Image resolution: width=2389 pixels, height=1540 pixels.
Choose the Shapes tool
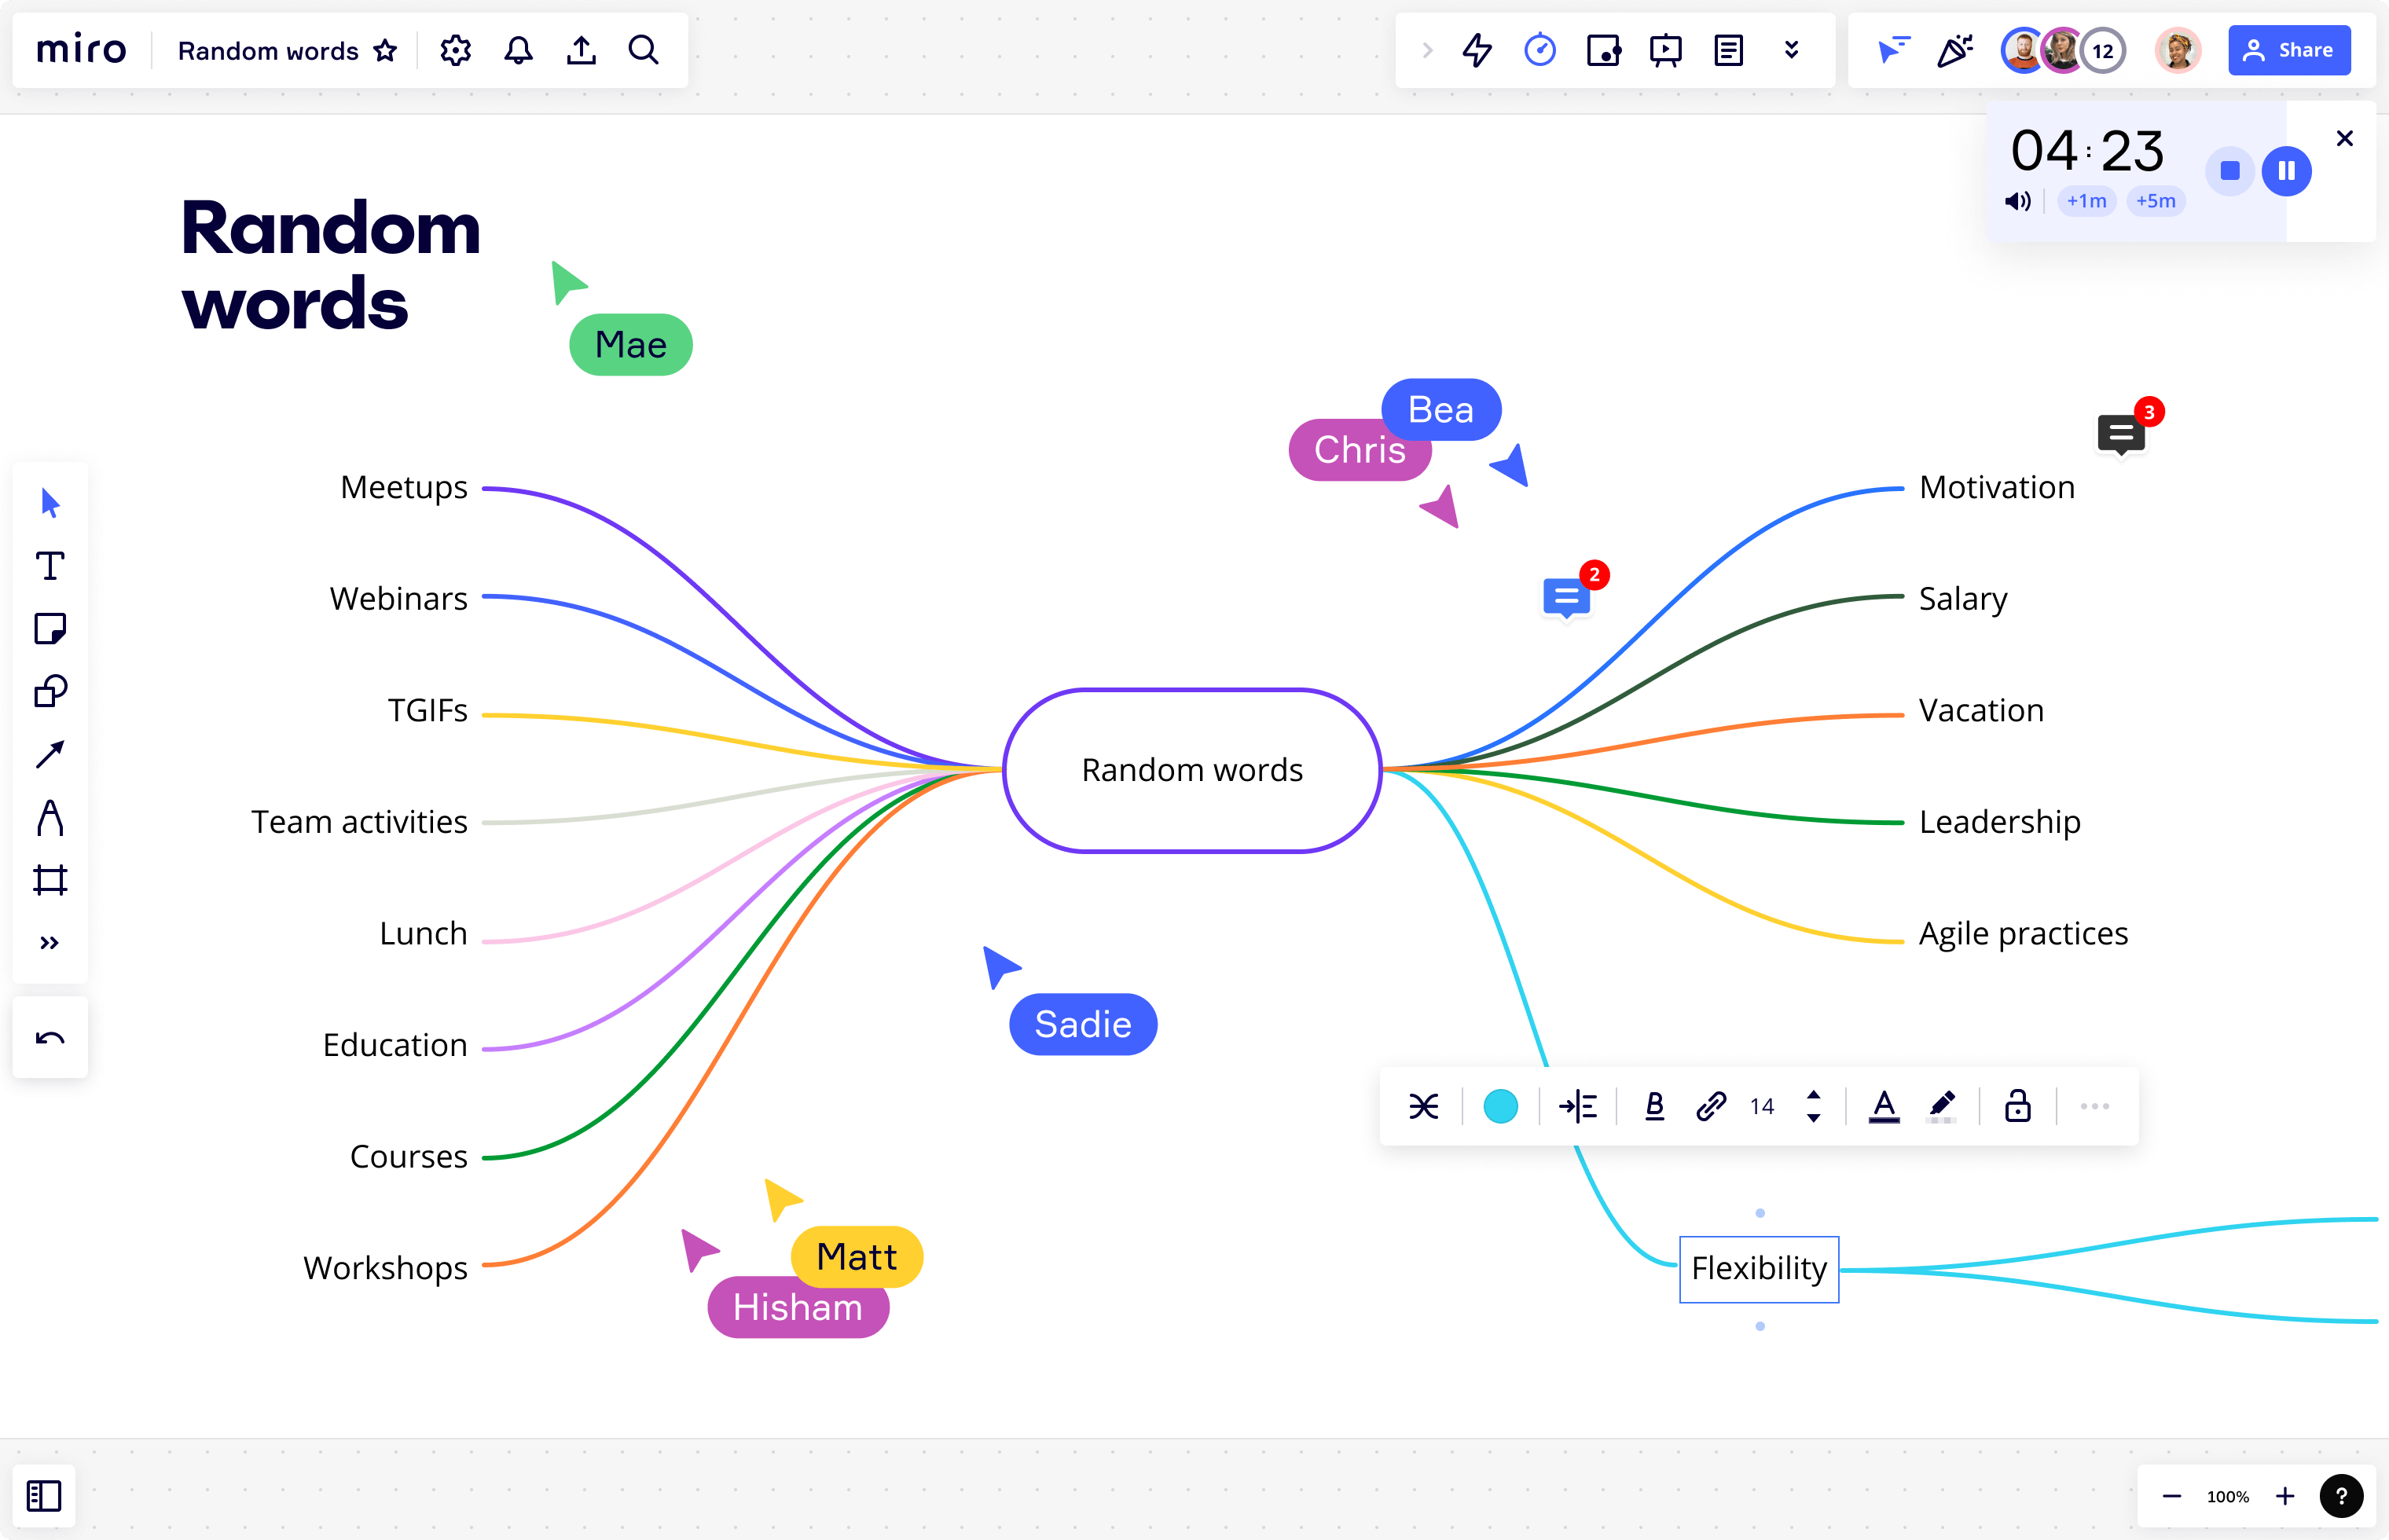(50, 691)
